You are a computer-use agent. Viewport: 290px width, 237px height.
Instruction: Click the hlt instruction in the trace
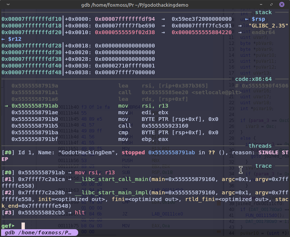(80, 213)
